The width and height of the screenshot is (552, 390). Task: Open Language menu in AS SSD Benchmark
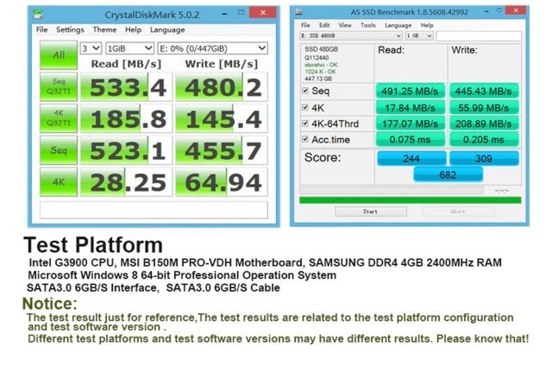tap(398, 25)
